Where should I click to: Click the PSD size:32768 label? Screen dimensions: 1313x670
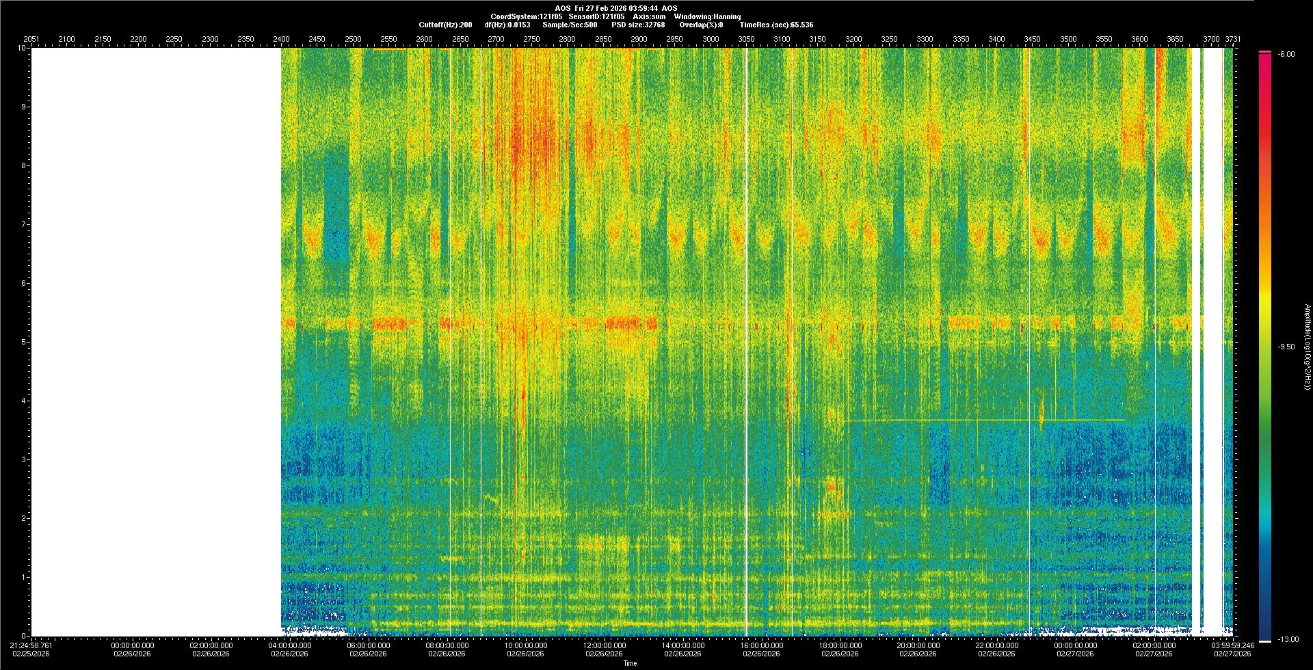pos(638,25)
